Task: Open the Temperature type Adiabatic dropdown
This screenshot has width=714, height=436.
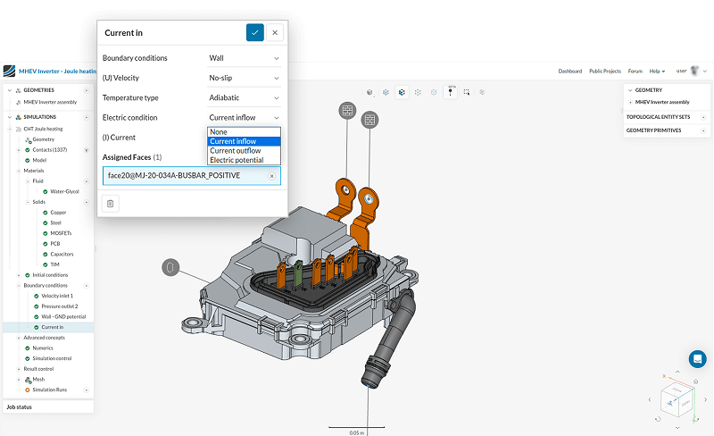Action: [x=244, y=97]
